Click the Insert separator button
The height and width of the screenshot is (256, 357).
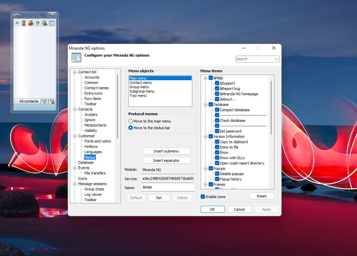click(x=166, y=160)
